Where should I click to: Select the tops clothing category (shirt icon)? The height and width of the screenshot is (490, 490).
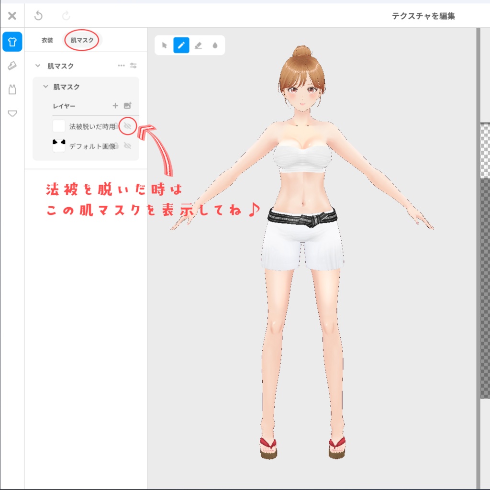click(x=12, y=42)
